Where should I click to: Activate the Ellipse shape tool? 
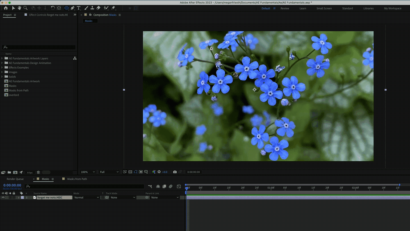point(66,8)
